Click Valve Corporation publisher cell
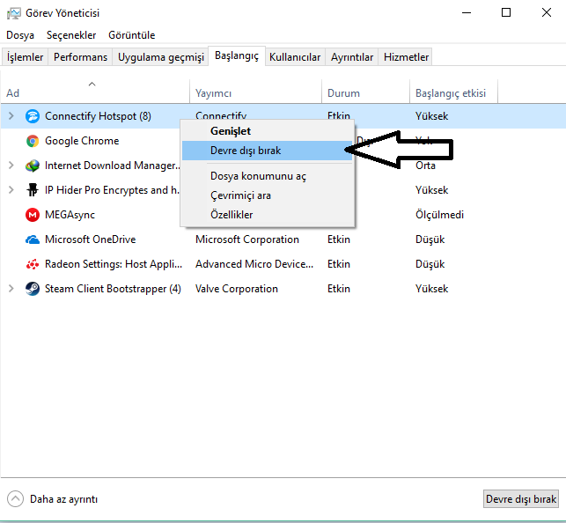The height and width of the screenshot is (523, 566). tap(237, 289)
